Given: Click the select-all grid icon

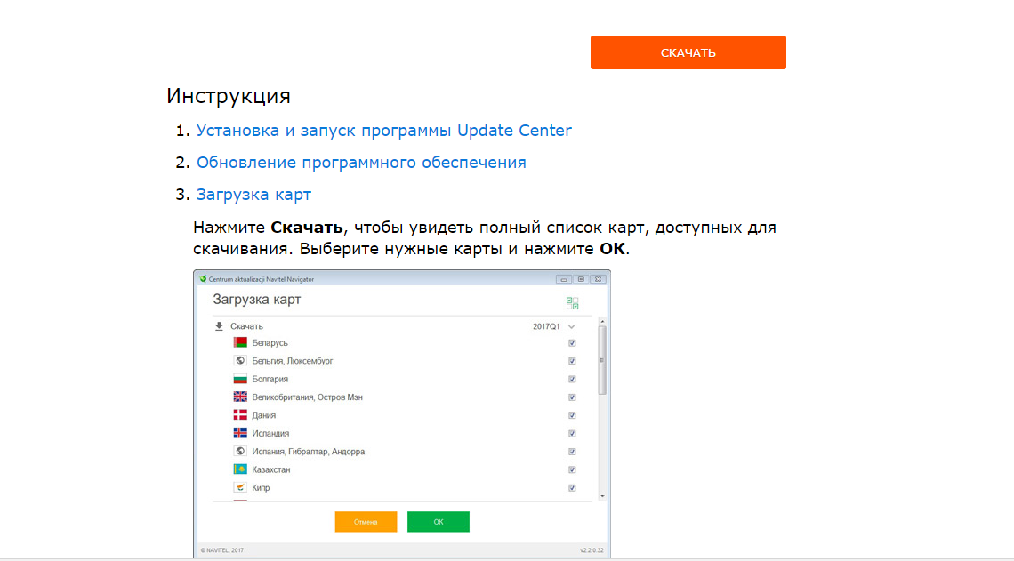Looking at the screenshot, I should [x=572, y=303].
